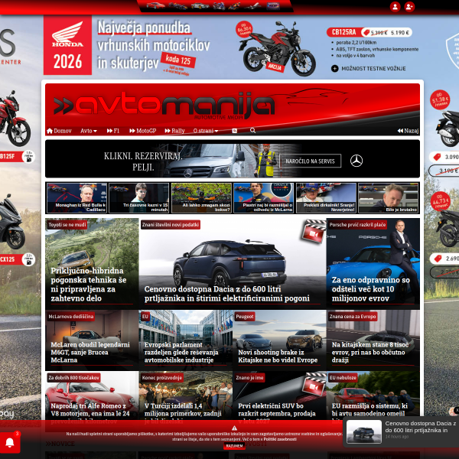
Task: Open the RSS feed icon
Action: pos(235,131)
